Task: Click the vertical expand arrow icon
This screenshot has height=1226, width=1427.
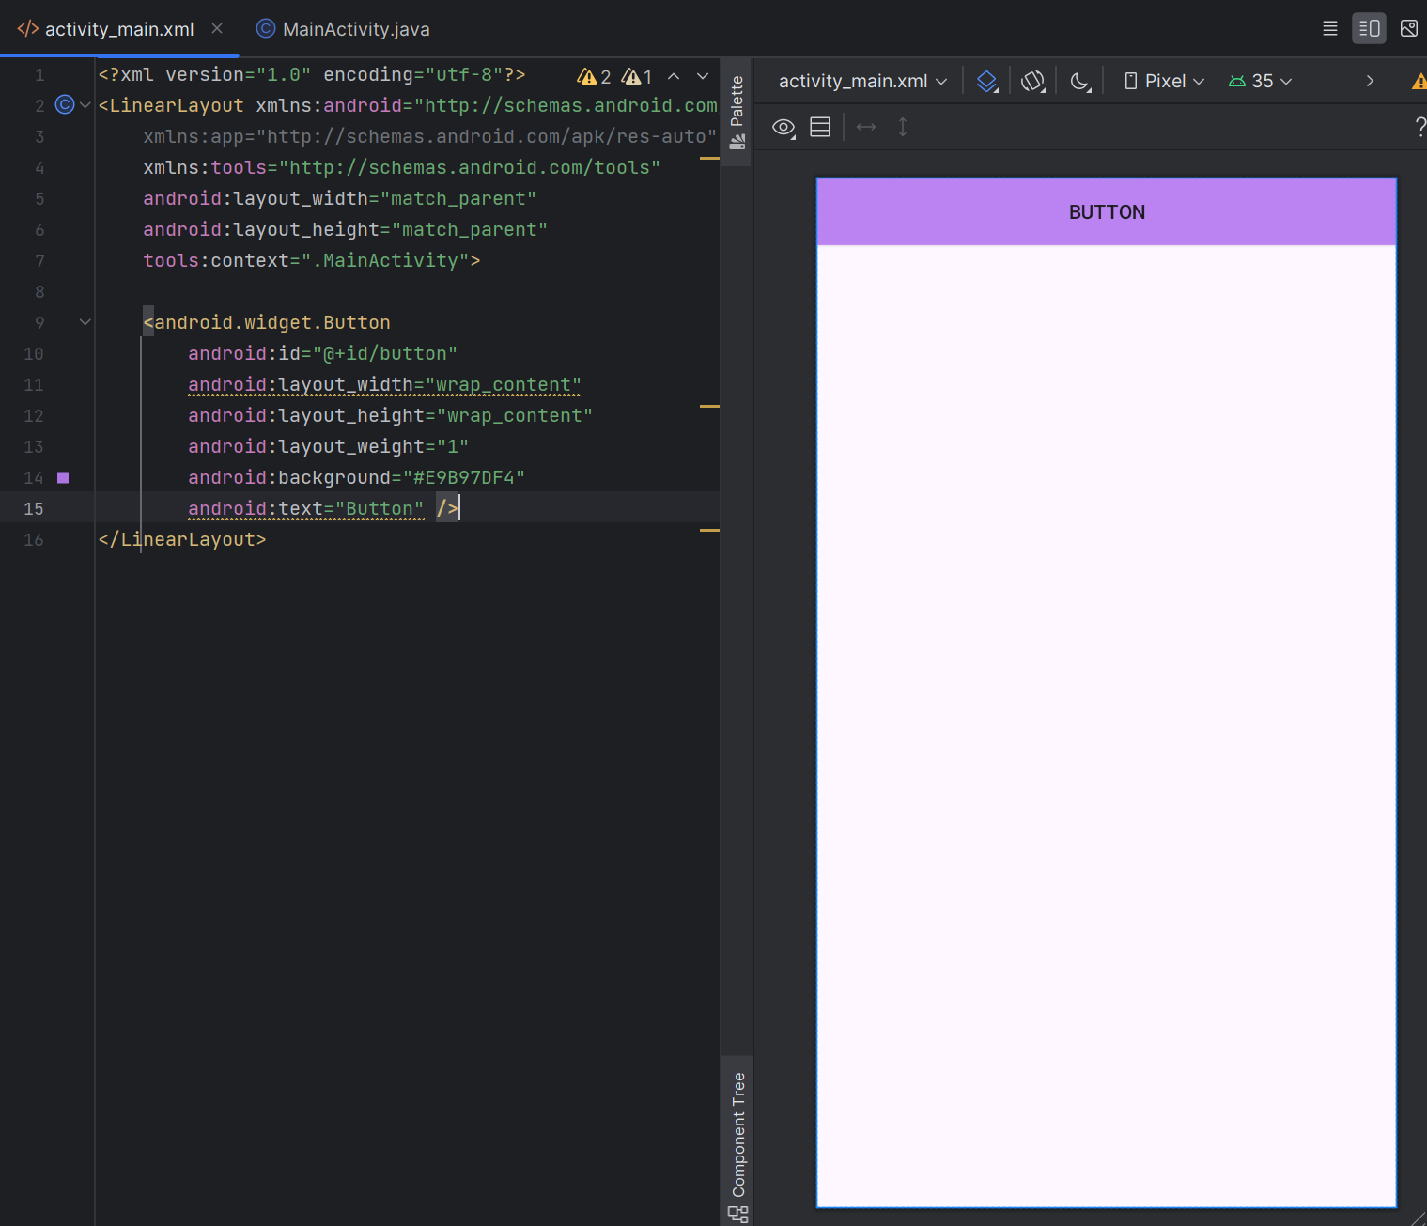Action: (903, 127)
